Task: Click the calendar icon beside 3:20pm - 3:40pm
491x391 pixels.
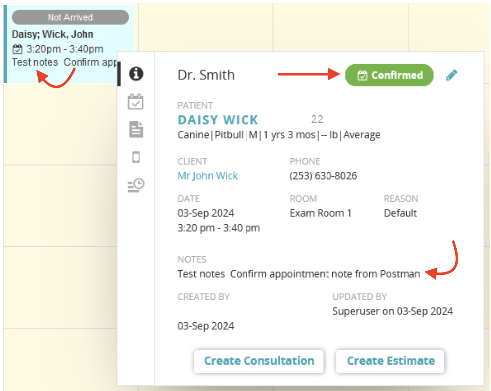Action: point(18,49)
